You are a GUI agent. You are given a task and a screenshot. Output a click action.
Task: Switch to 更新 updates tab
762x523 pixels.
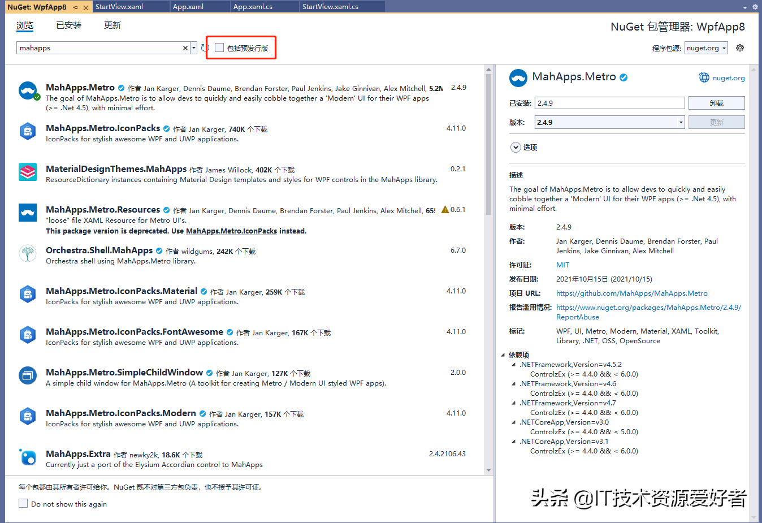point(112,25)
